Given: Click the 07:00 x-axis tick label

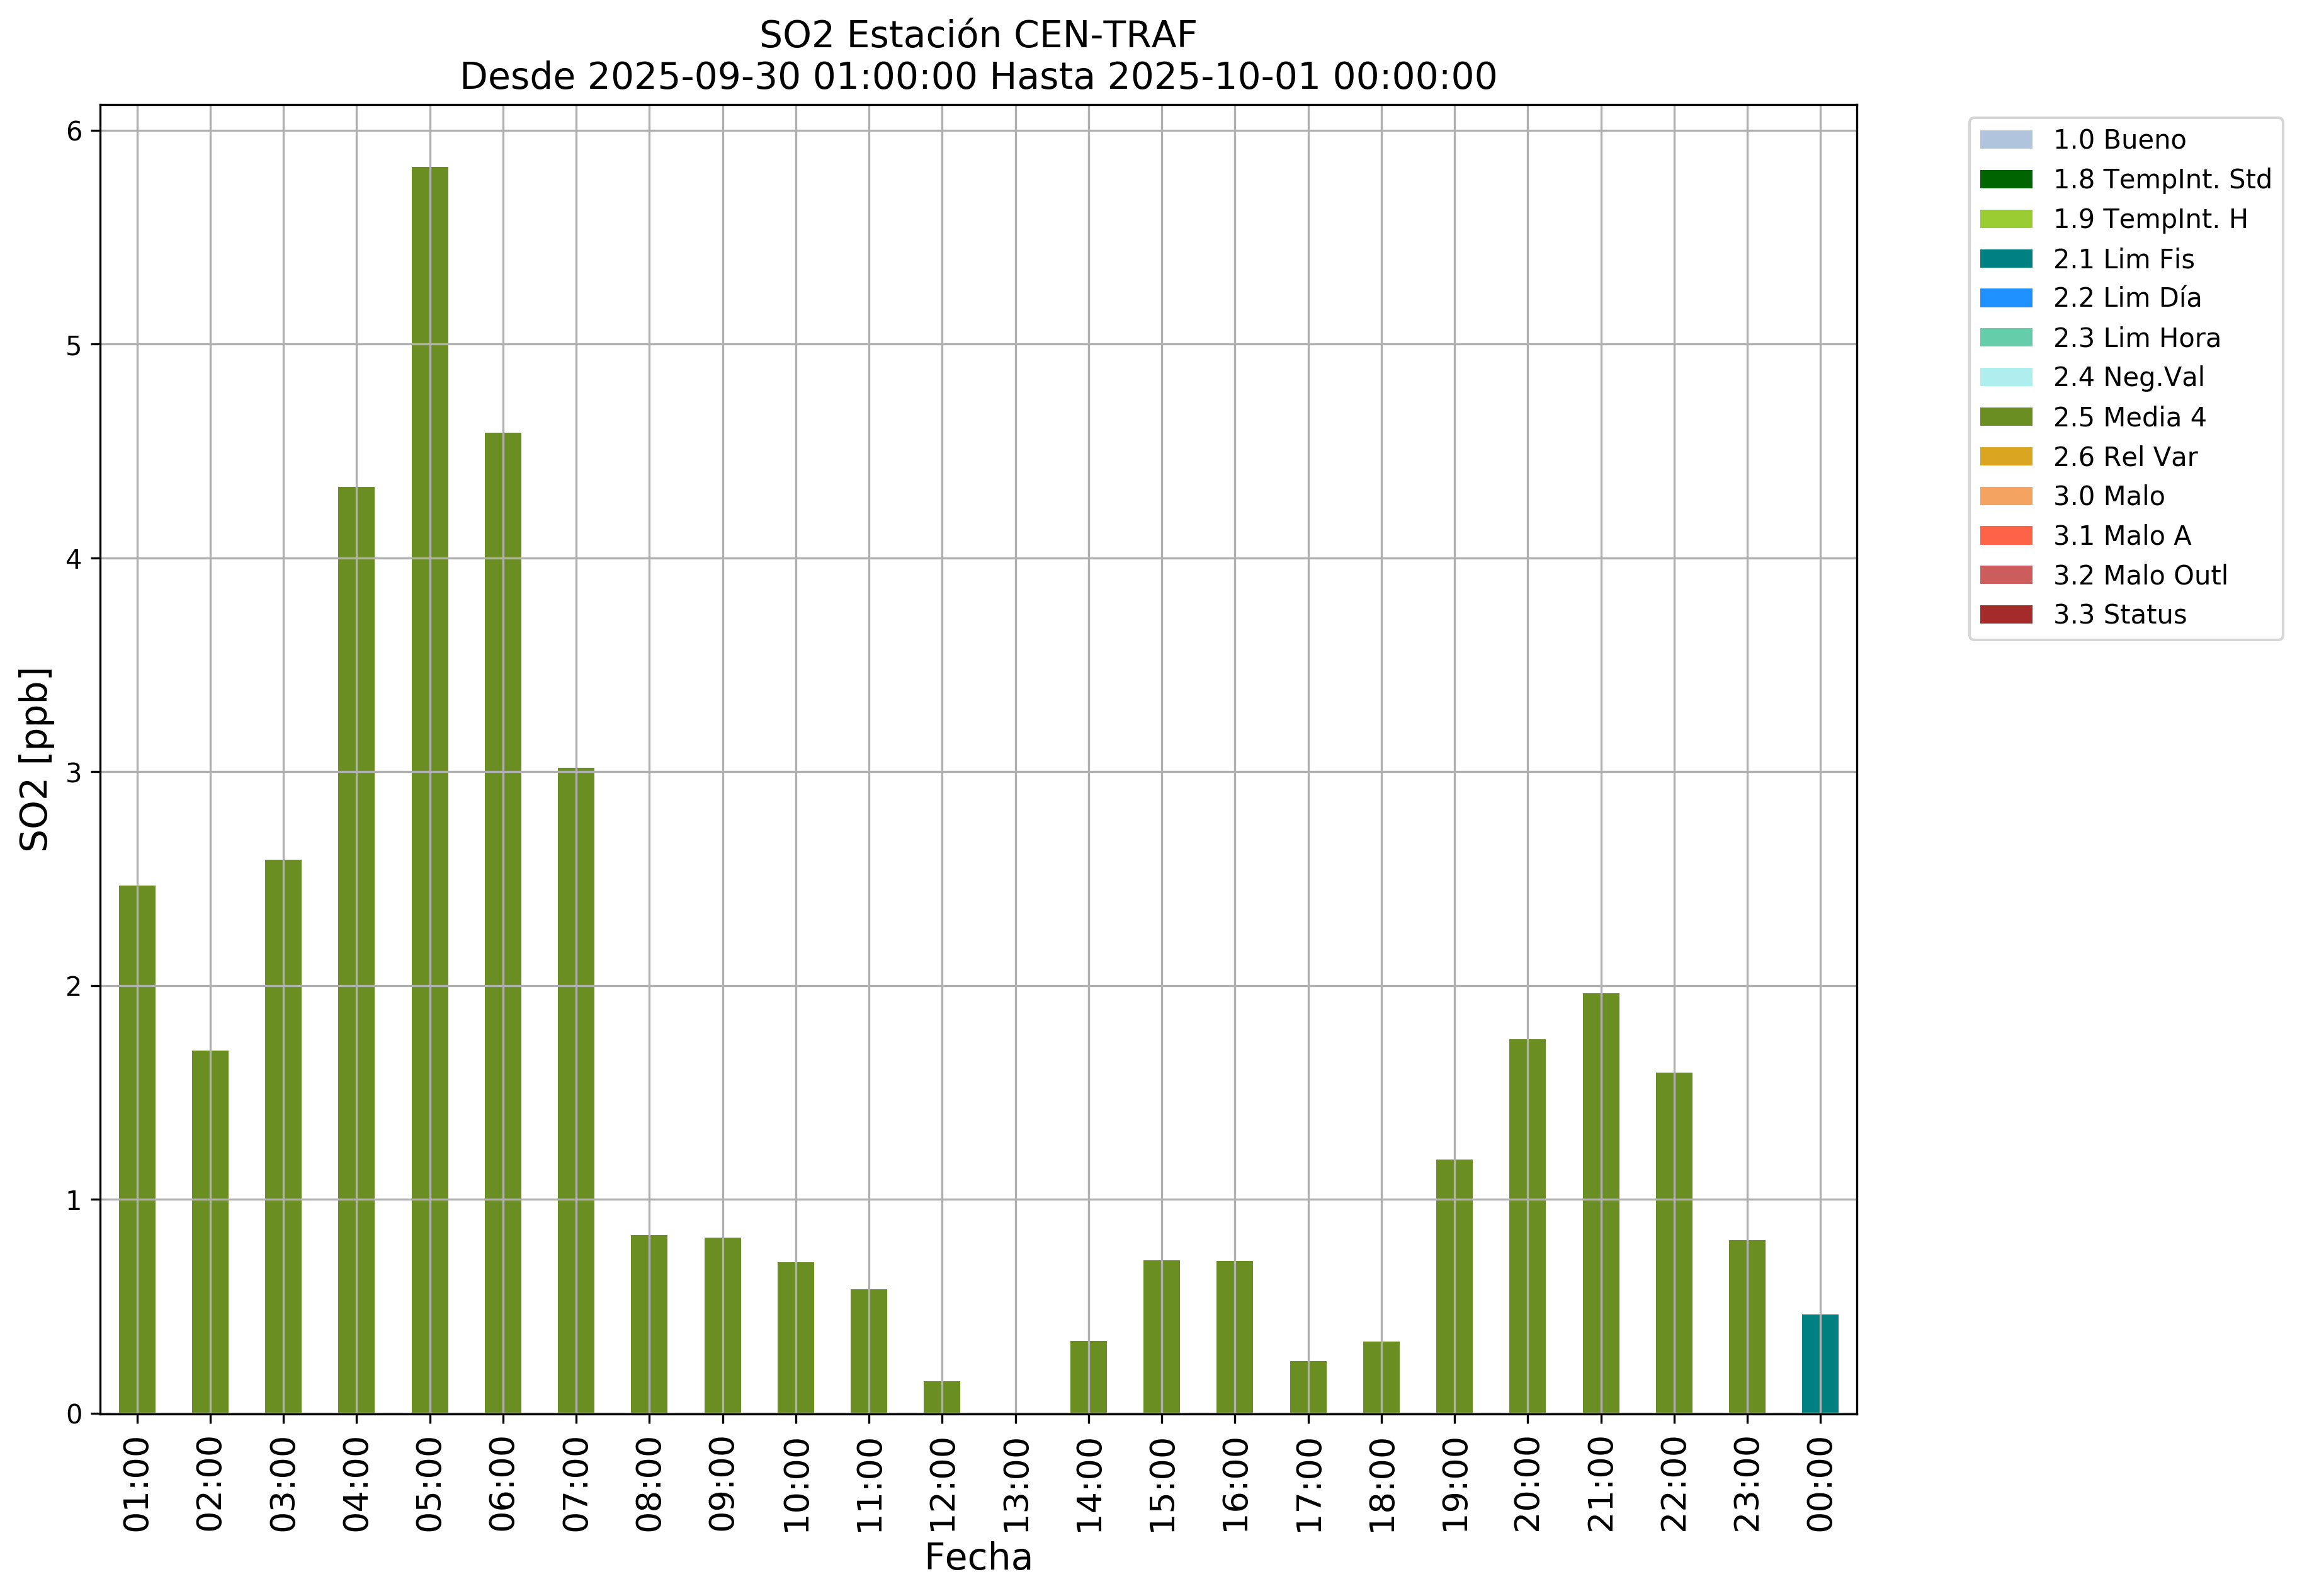Looking at the screenshot, I should (x=577, y=1485).
